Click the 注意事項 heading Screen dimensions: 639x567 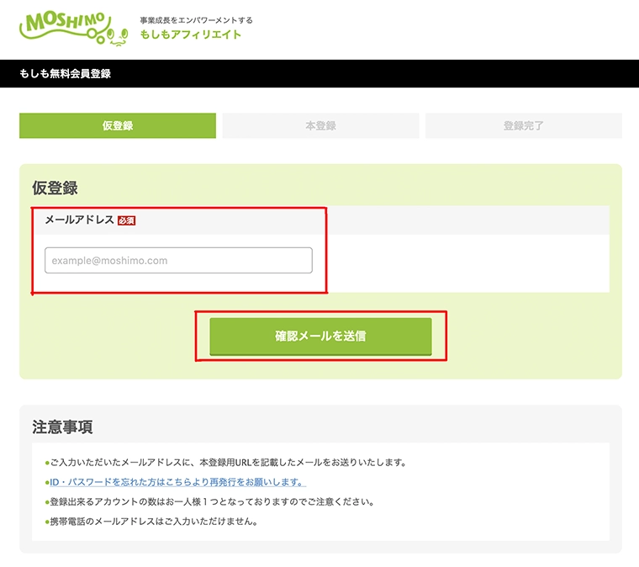62,427
